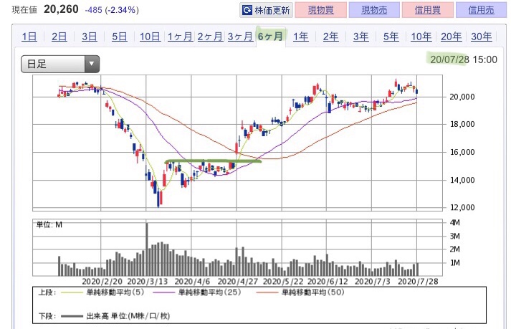Click the 現物買 button
Image resolution: width=511 pixels, height=329 pixels.
pos(321,10)
